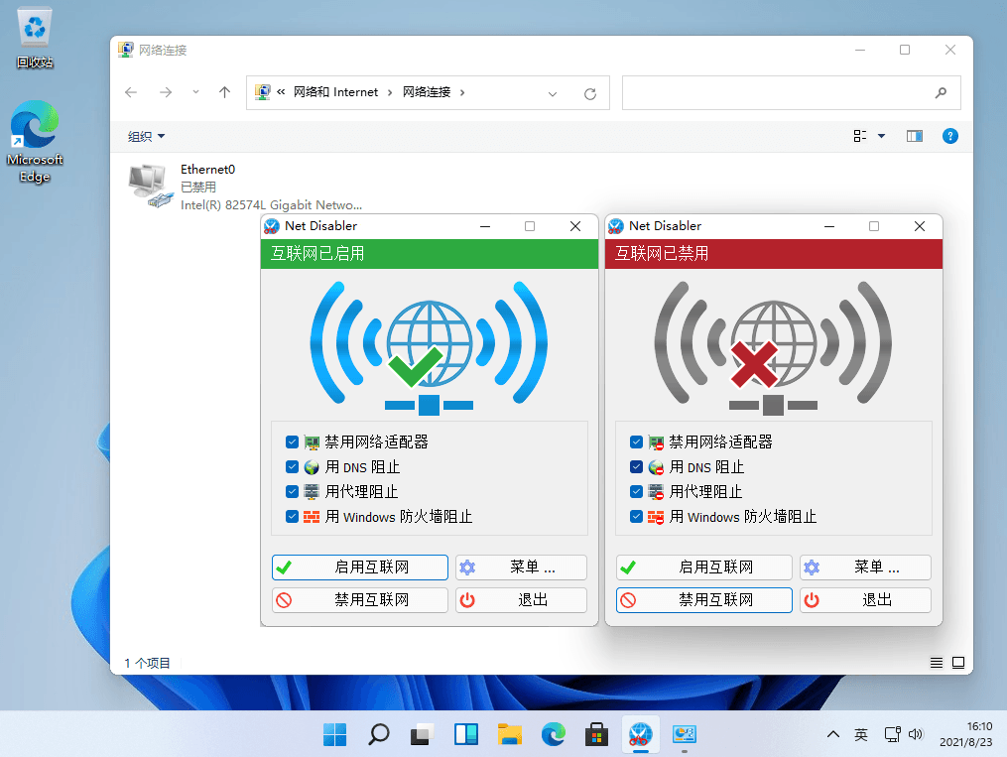The height and width of the screenshot is (757, 1007).
Task: Click the gray disabled-internet globe graphic
Action: [773, 346]
